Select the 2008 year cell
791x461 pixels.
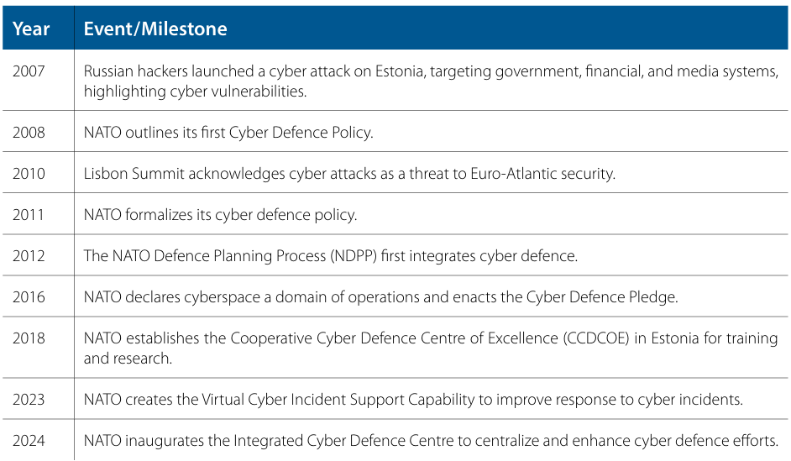(29, 132)
